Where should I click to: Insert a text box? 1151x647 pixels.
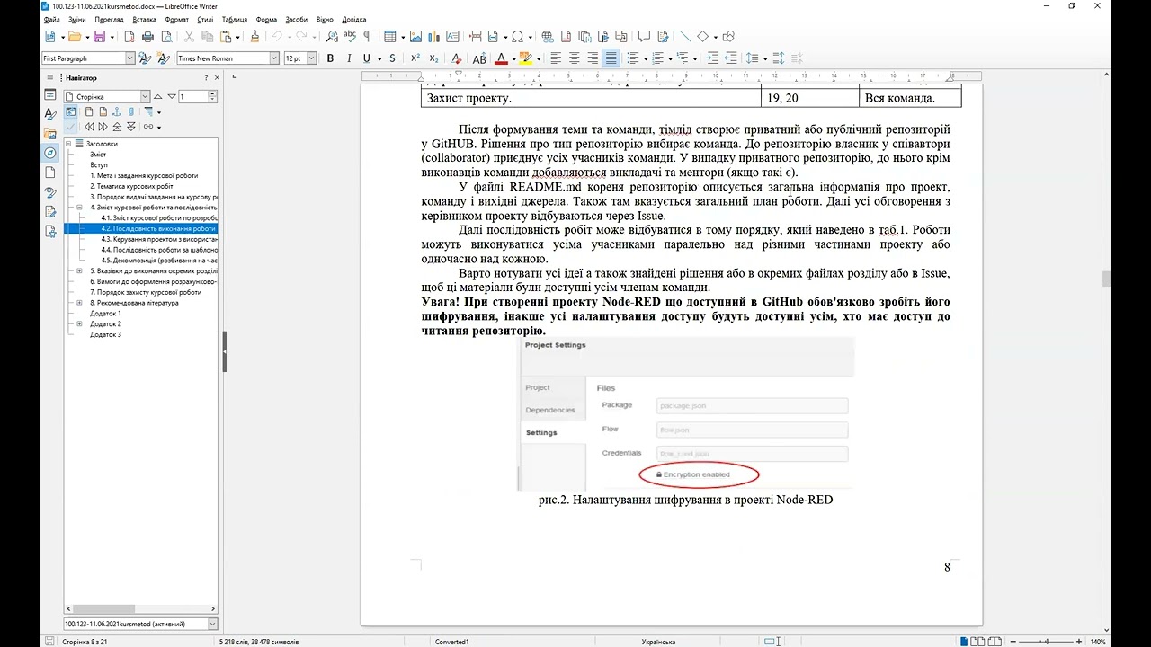point(452,37)
